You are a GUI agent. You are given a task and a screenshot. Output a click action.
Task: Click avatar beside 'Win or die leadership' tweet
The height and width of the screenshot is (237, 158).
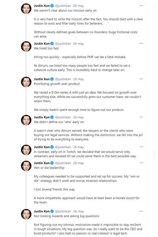[x=26, y=166]
